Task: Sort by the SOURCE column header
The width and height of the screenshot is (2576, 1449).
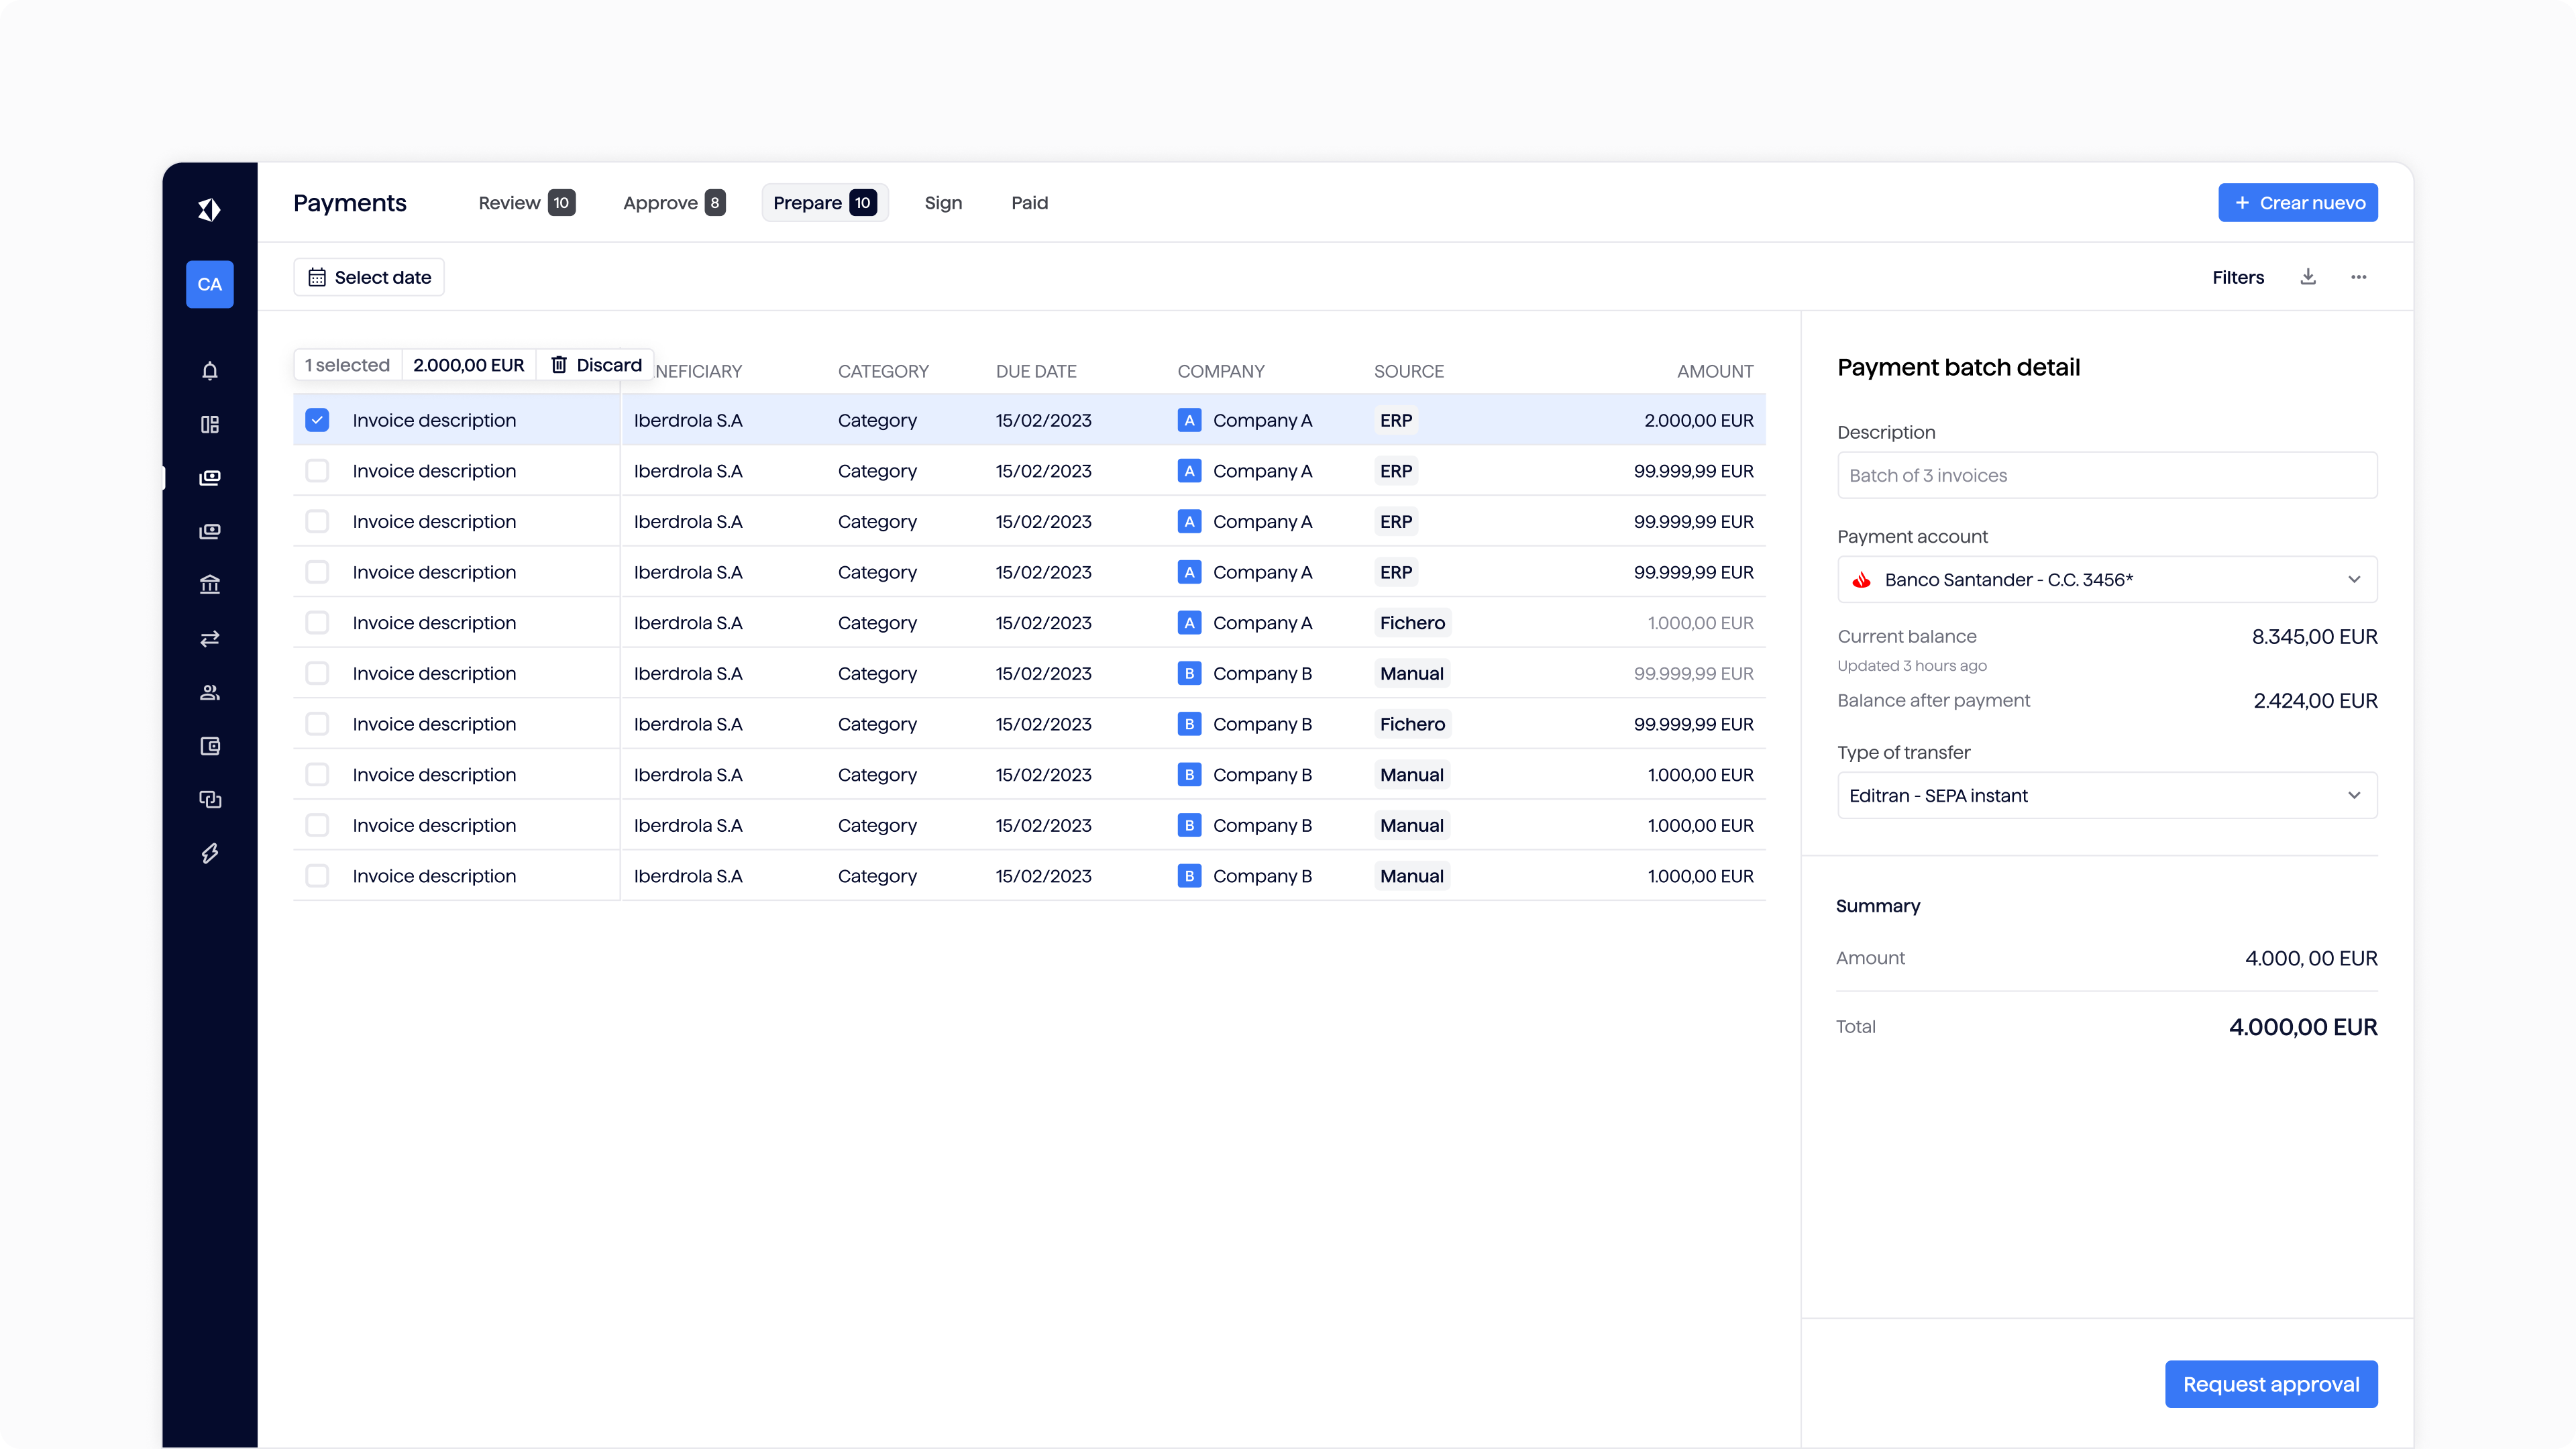Action: 1409,371
